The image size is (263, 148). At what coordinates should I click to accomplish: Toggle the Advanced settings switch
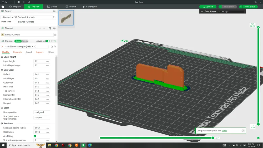point(48,41)
